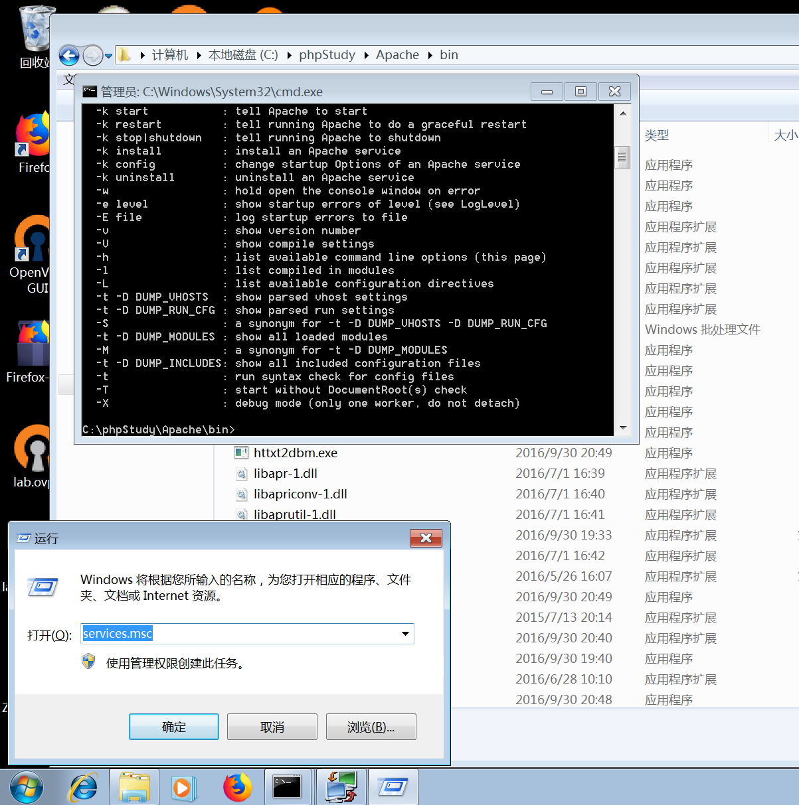Image resolution: width=799 pixels, height=805 pixels.
Task: Click the libapr-1.dll file icon
Action: click(x=241, y=474)
